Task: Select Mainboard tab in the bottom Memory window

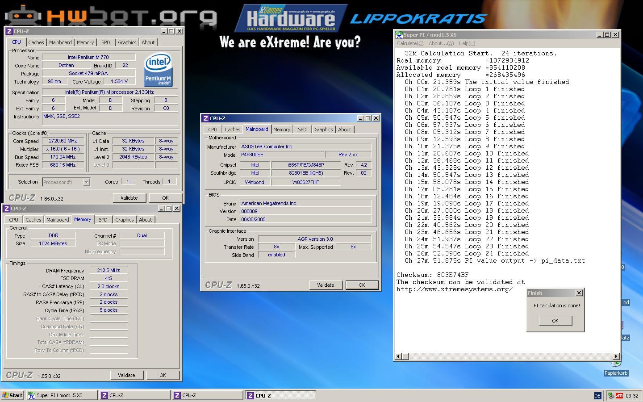Action: point(58,220)
